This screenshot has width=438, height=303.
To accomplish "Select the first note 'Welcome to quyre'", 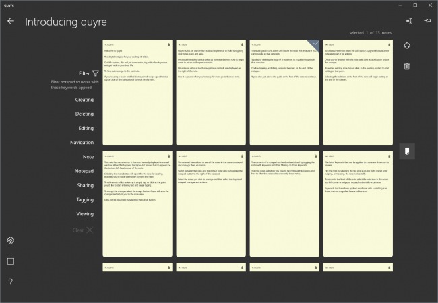I will pos(137,93).
